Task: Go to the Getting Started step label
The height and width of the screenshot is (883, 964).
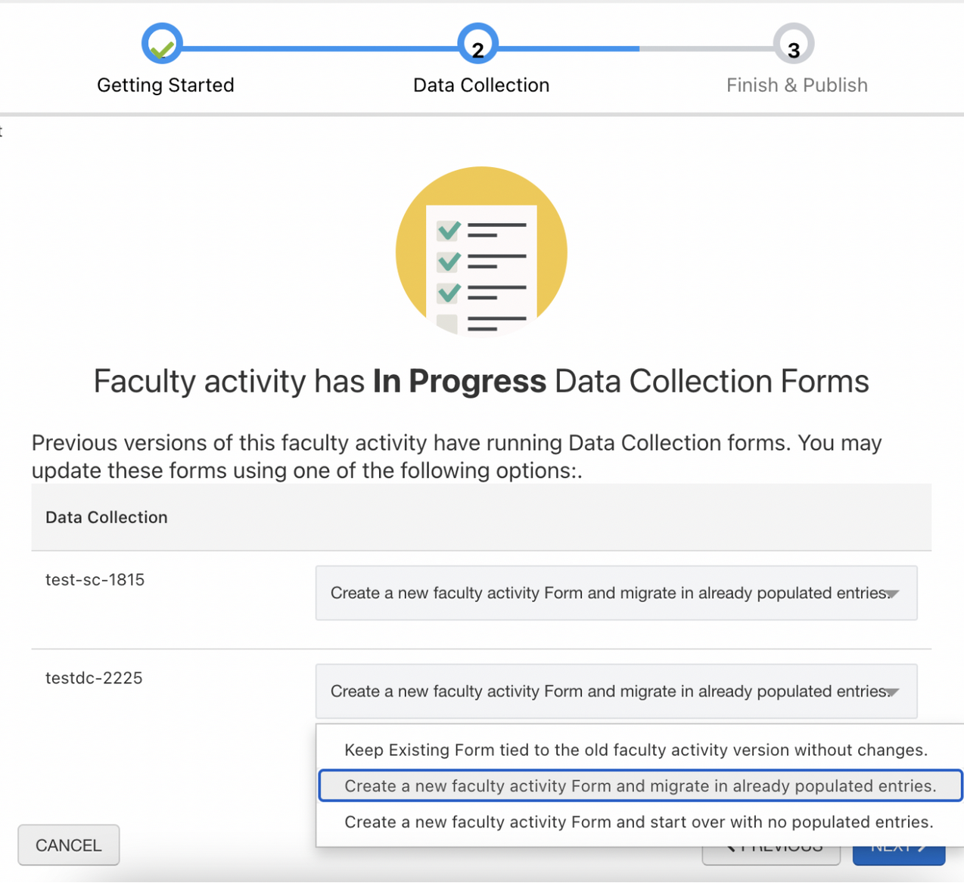Action: click(166, 85)
